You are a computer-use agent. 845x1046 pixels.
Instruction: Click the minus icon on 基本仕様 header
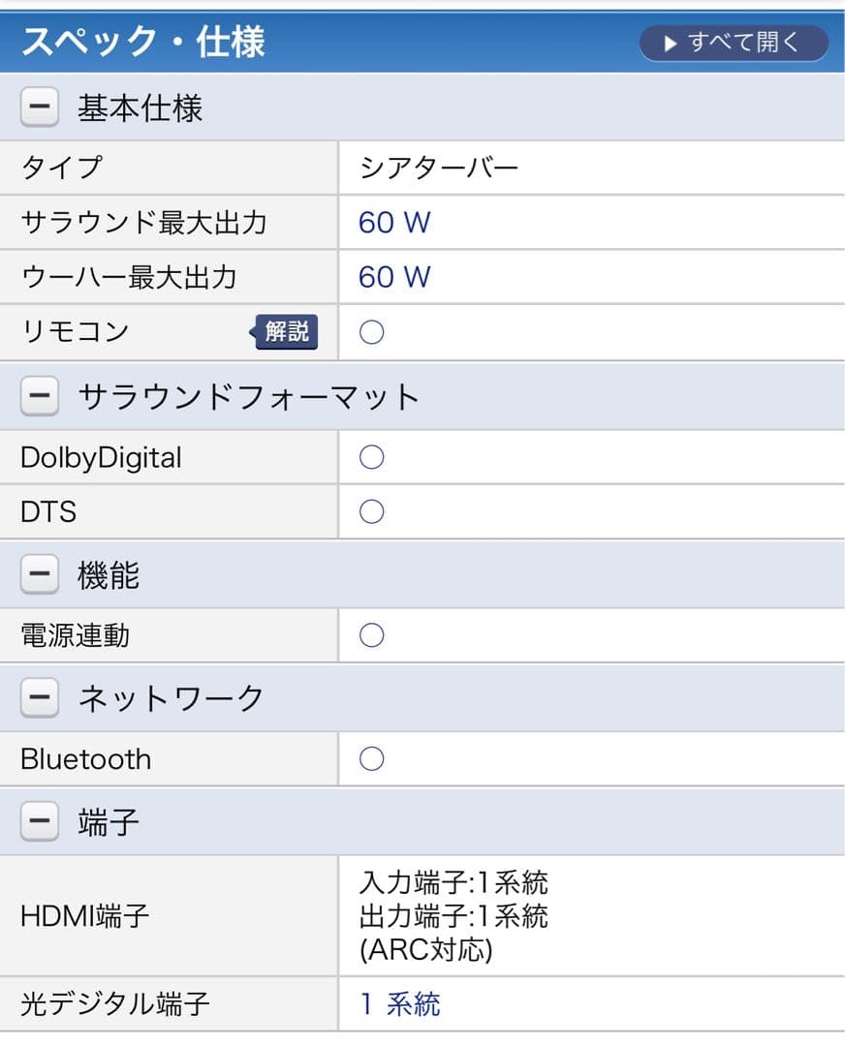pyautogui.click(x=38, y=107)
